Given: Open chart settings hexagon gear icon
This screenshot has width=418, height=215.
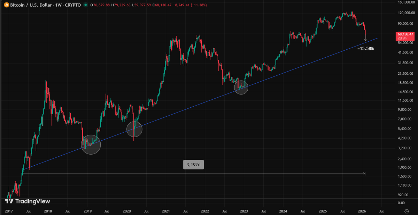Looking at the screenshot, I should [x=407, y=211].
